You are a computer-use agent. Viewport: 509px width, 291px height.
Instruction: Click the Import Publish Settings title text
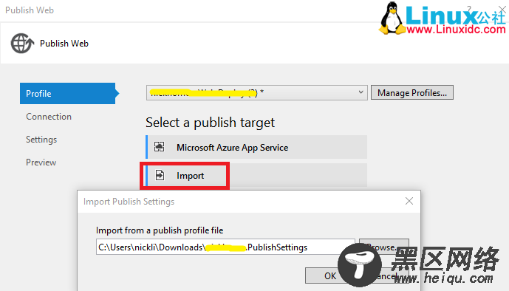click(129, 202)
